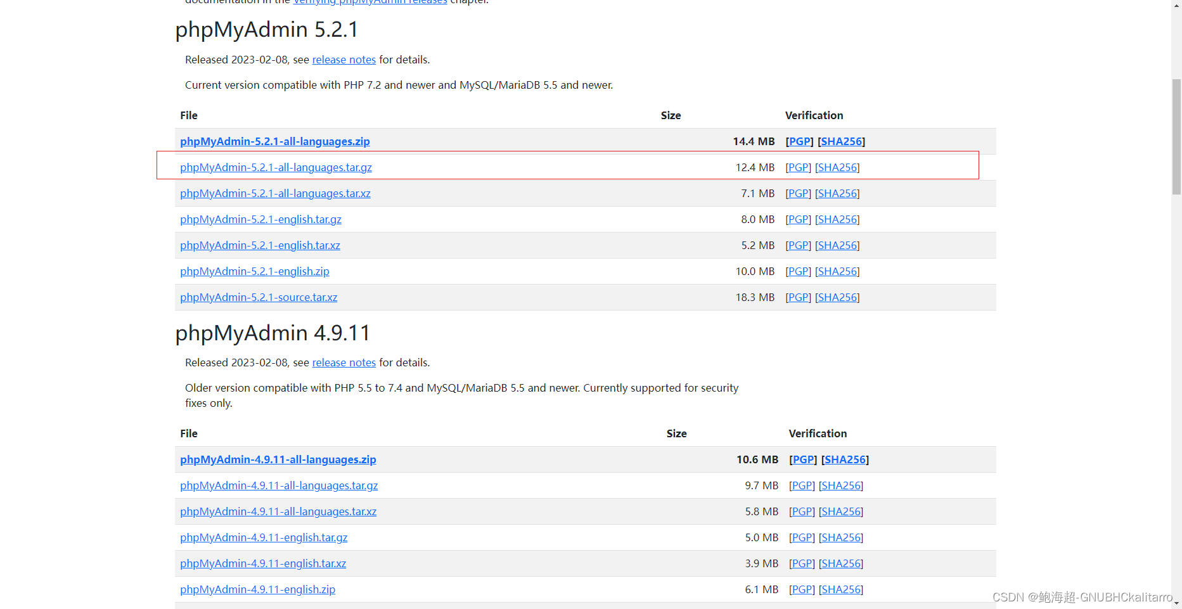Open PGP signature for phpMyAdmin-5.2.1-source.tar.xz
Viewport: 1182px width, 609px height.
click(x=798, y=297)
